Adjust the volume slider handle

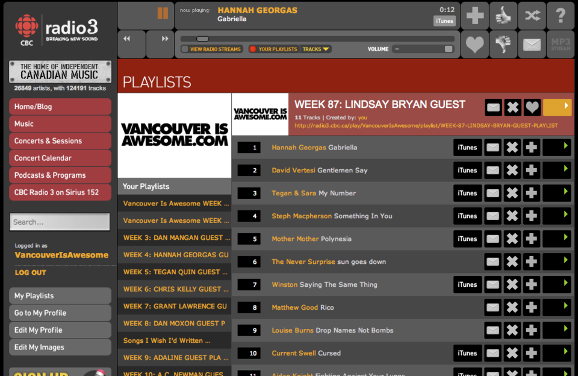449,49
